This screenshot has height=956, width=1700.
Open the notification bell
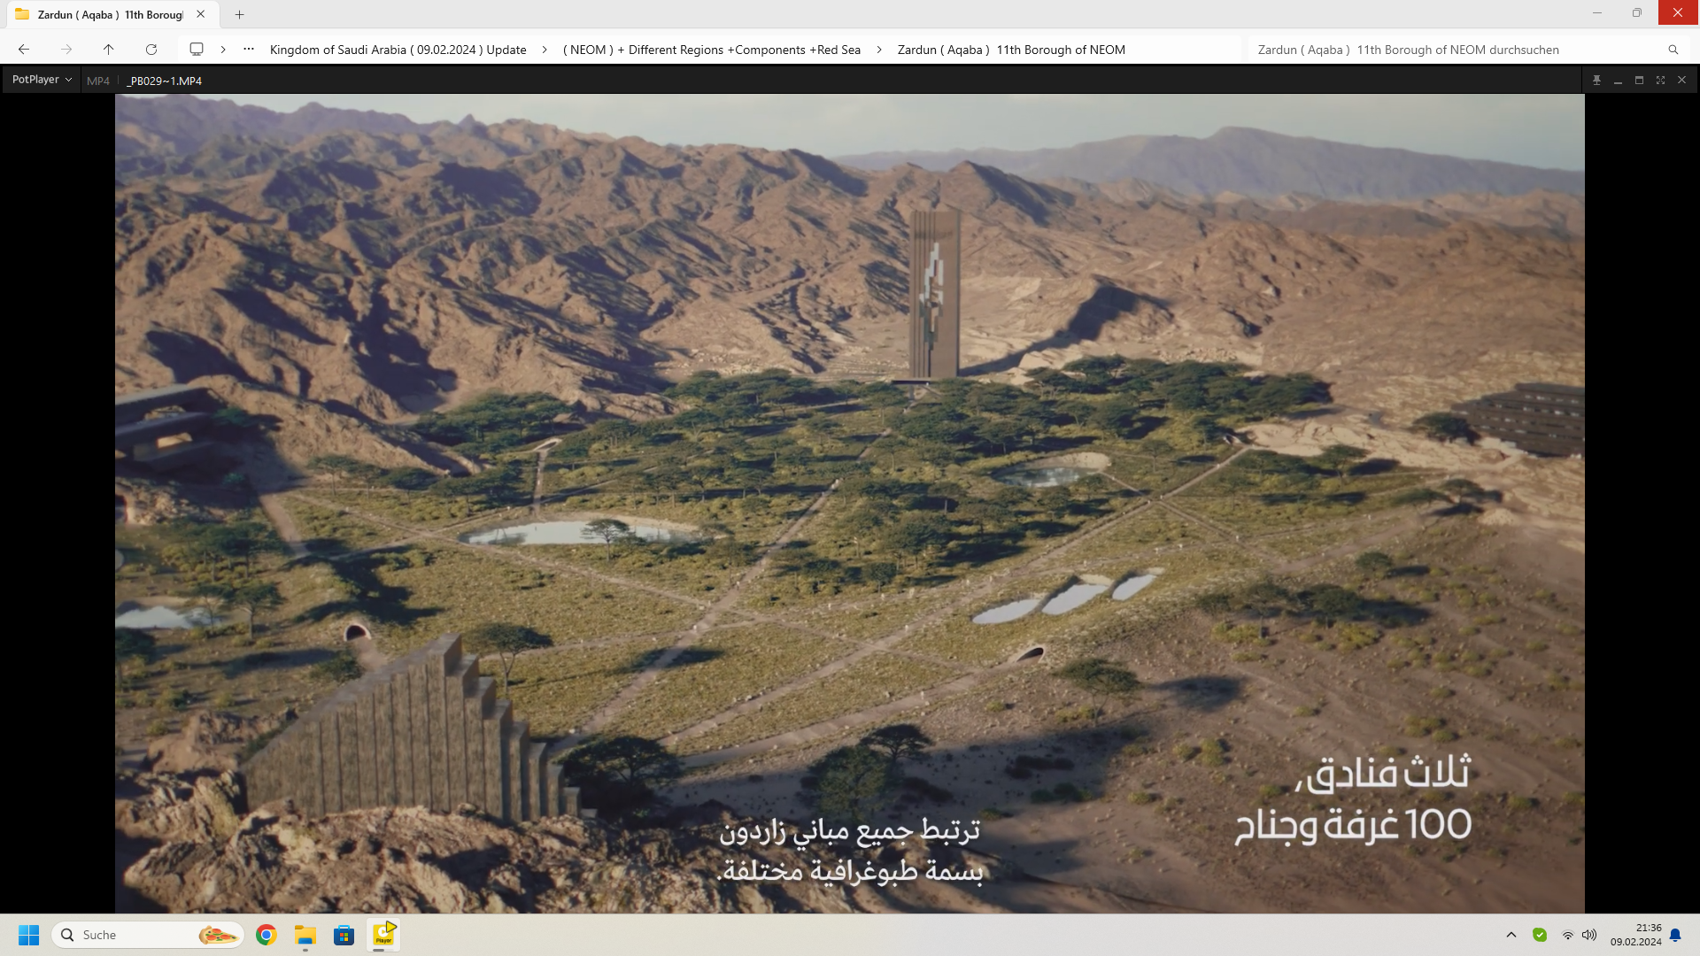(x=1675, y=935)
